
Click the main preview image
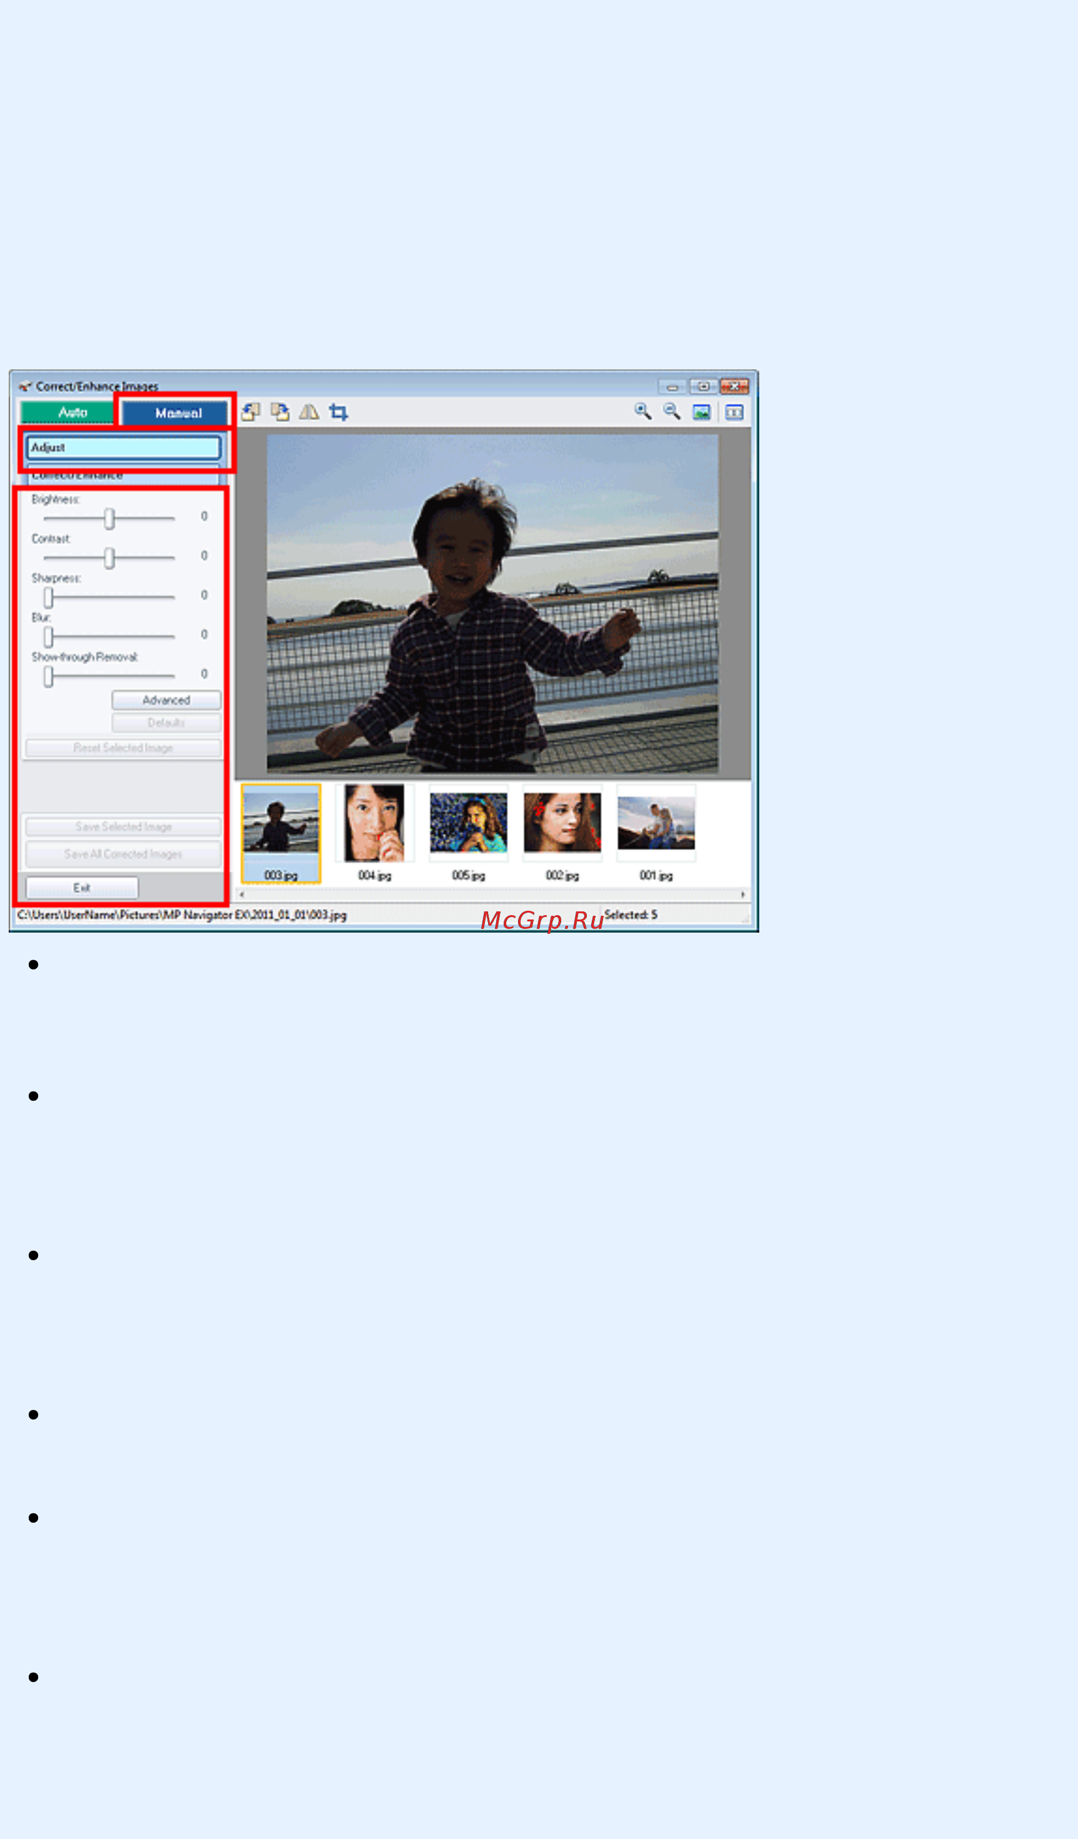coord(492,603)
